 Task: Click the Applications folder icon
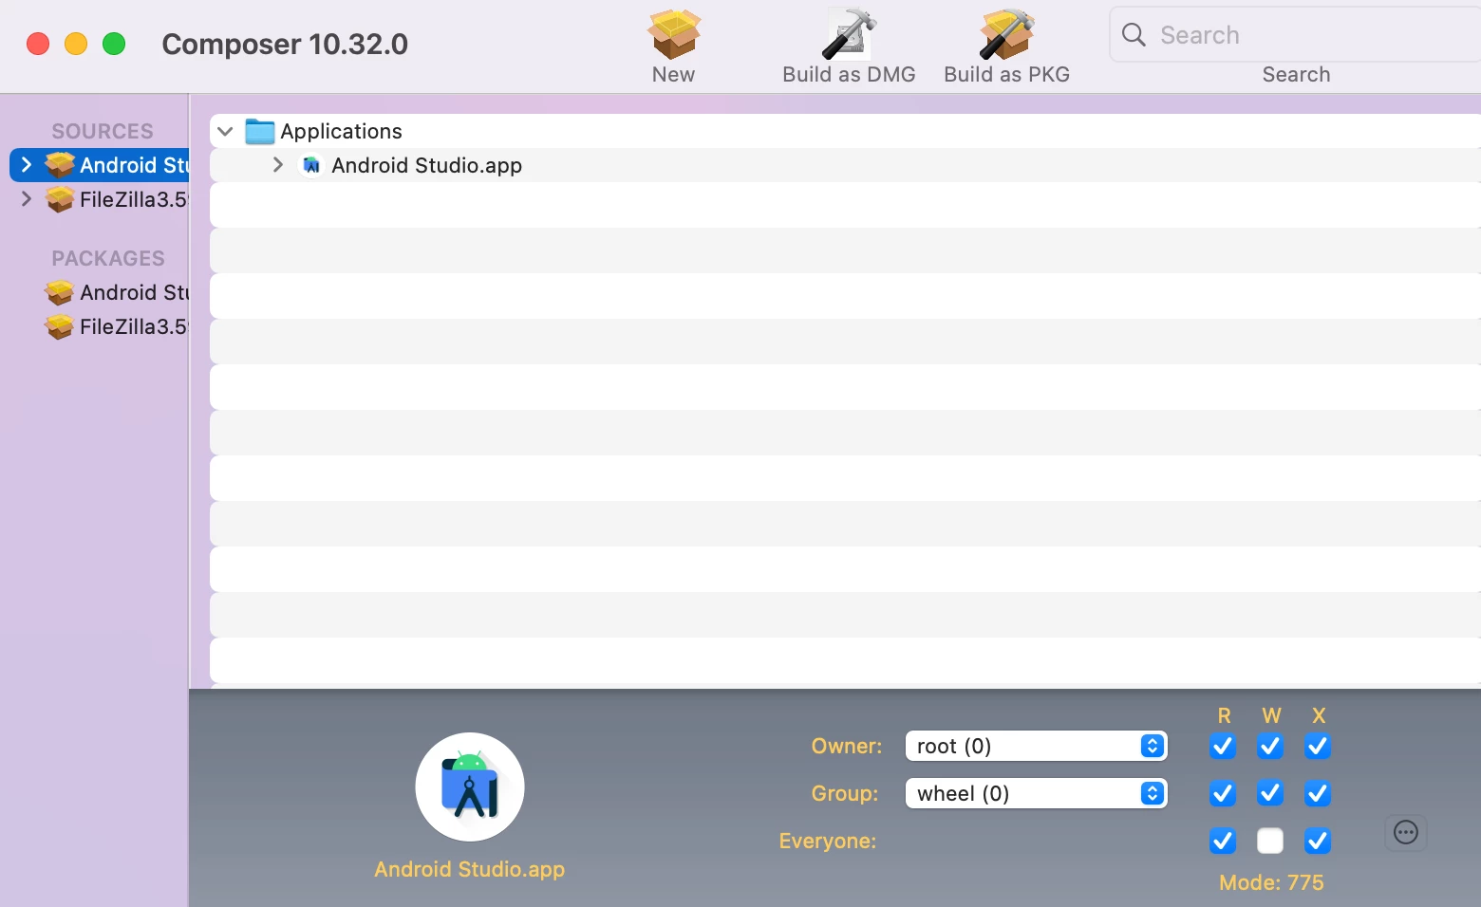[259, 131]
